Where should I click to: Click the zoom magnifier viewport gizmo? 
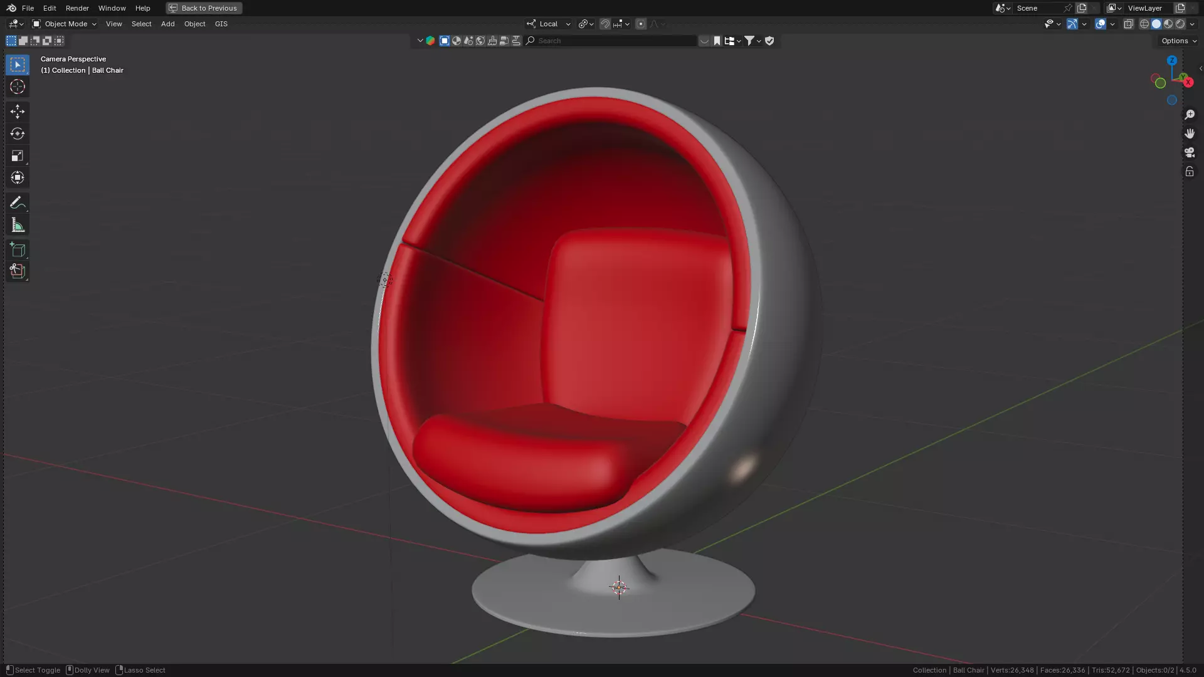click(x=1190, y=115)
